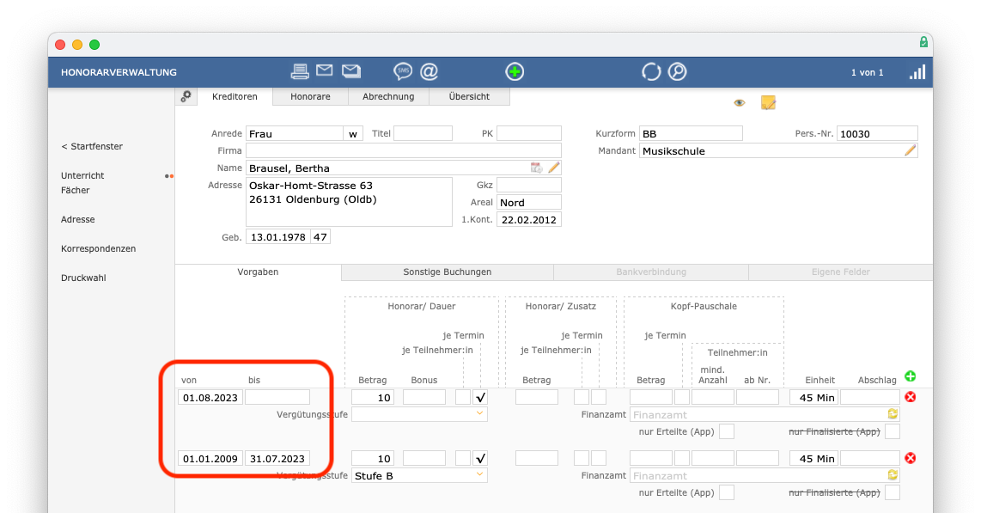Click Finanzamt field in 01.01.2009 row
This screenshot has height=513, width=981.
[765, 475]
